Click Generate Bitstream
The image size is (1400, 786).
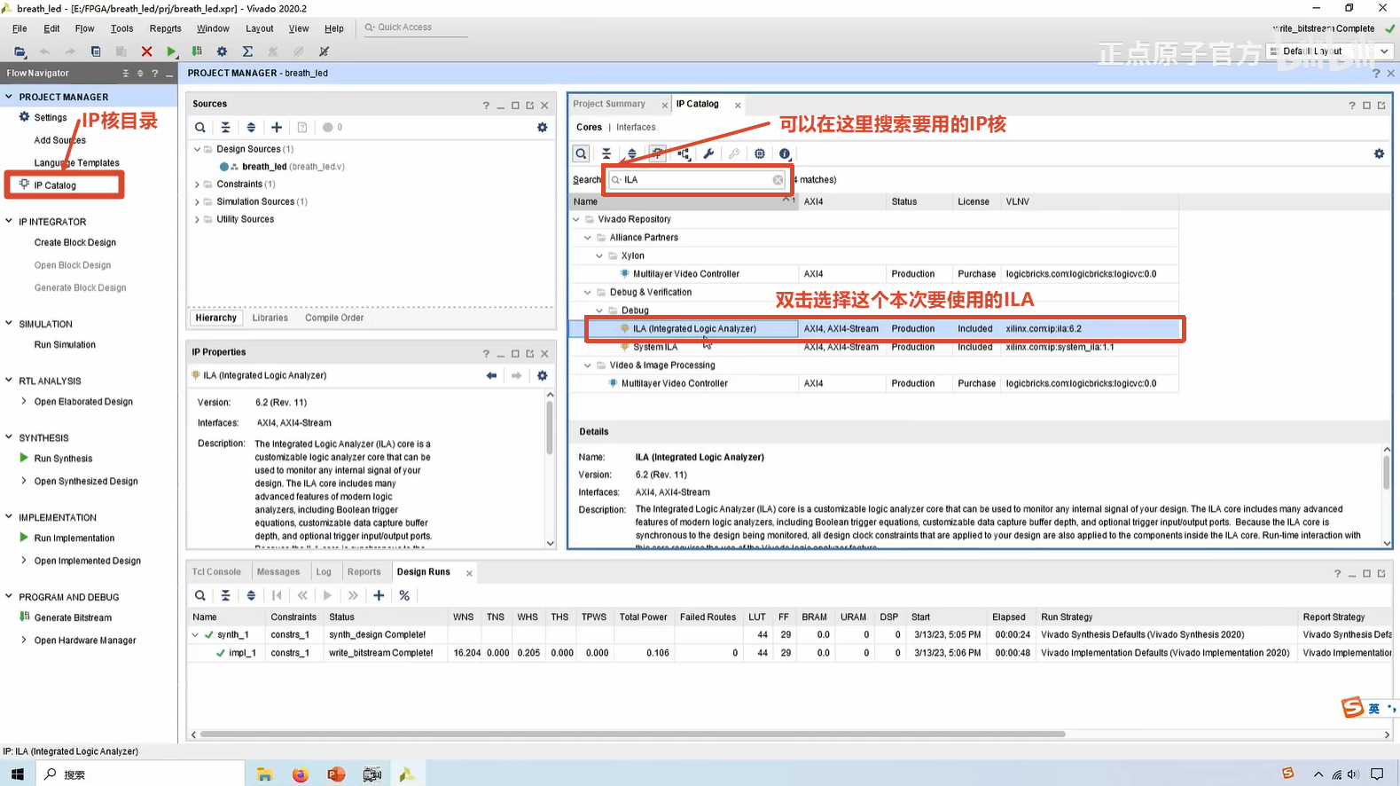point(73,617)
